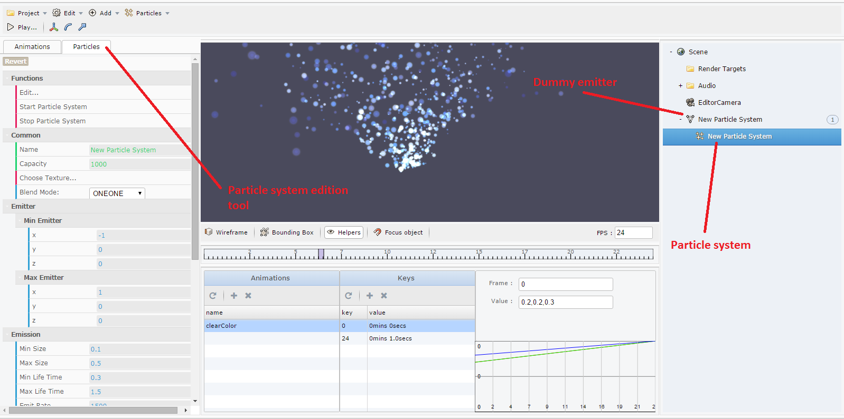The height and width of the screenshot is (419, 844).
Task: Collapse the Scene root node
Action: 671,52
